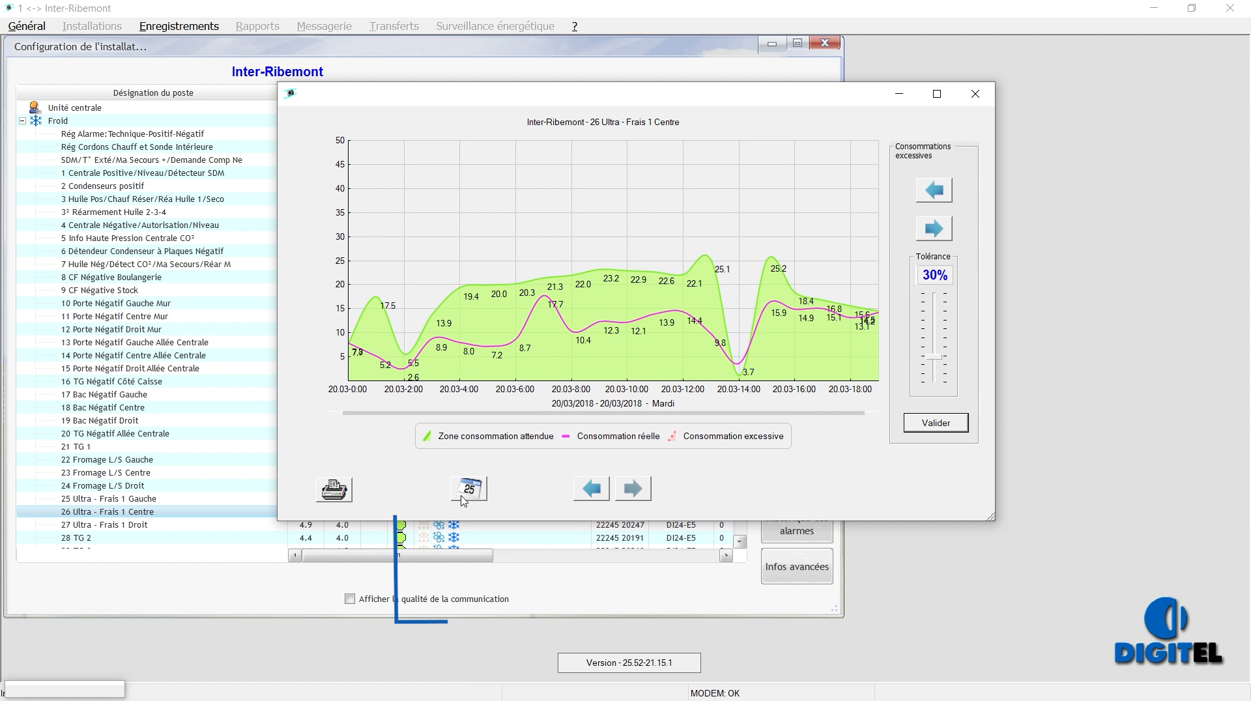The height and width of the screenshot is (701, 1251).
Task: Open the ? help menu
Action: click(x=575, y=26)
